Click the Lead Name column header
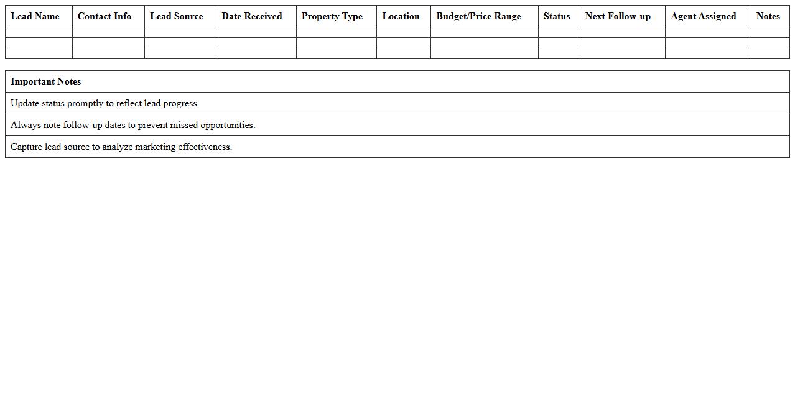This screenshot has width=795, height=404. (x=34, y=16)
